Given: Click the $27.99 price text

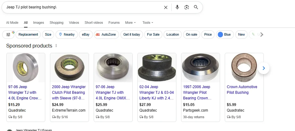Looking at the screenshot, I should click(145, 105).
